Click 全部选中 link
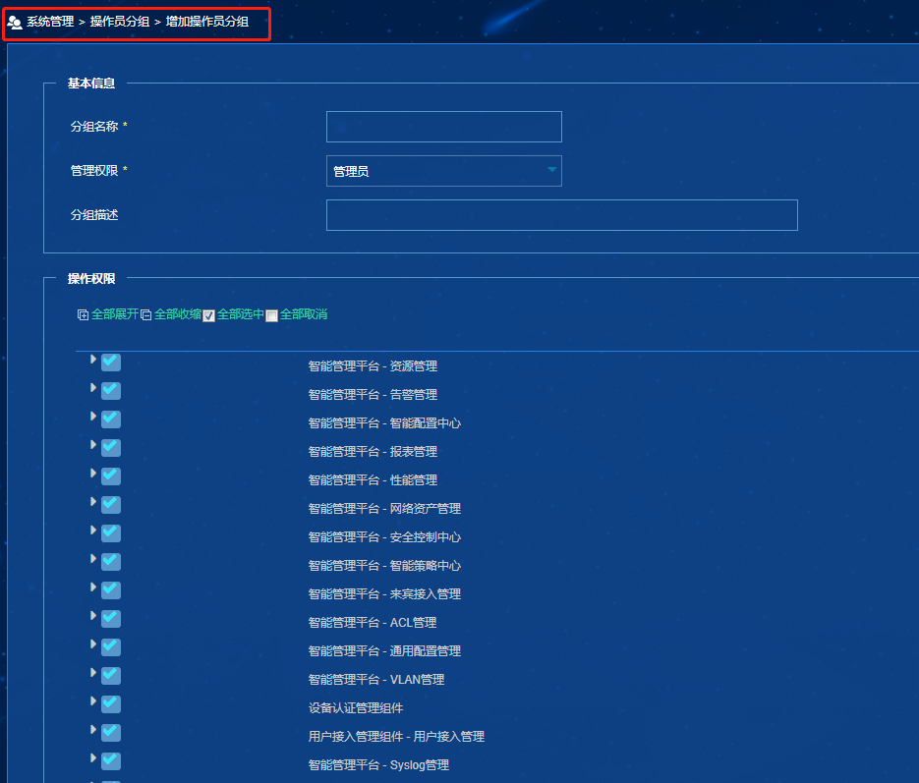Image resolution: width=919 pixels, height=783 pixels. [x=240, y=314]
